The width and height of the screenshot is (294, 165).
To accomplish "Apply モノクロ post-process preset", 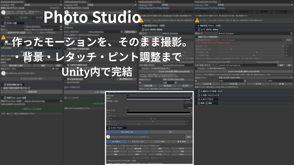I will point(159,154).
